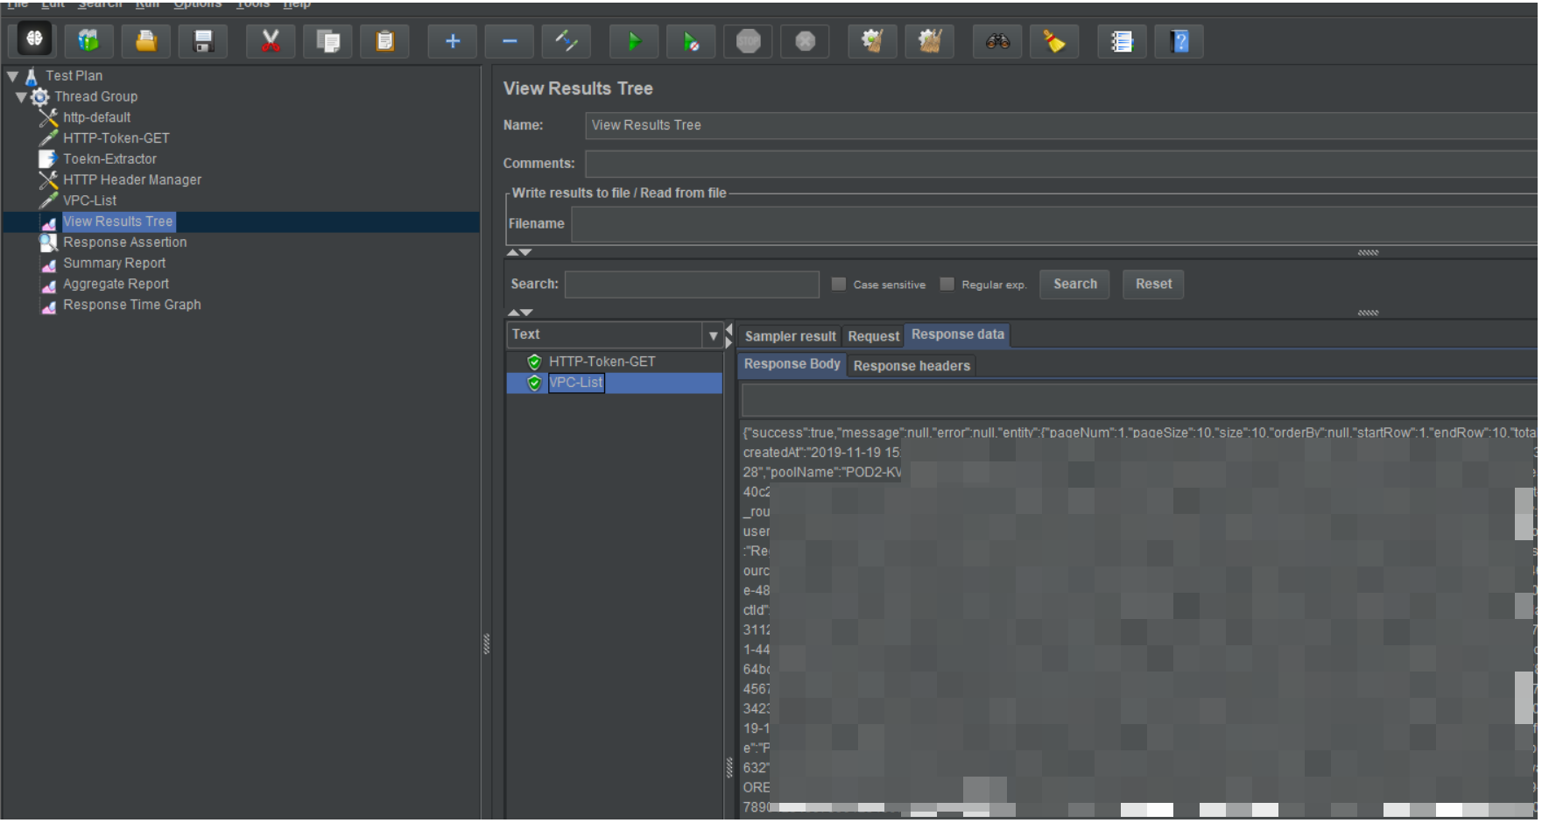1549x823 pixels.
Task: Click the Open file folder icon
Action: click(146, 40)
